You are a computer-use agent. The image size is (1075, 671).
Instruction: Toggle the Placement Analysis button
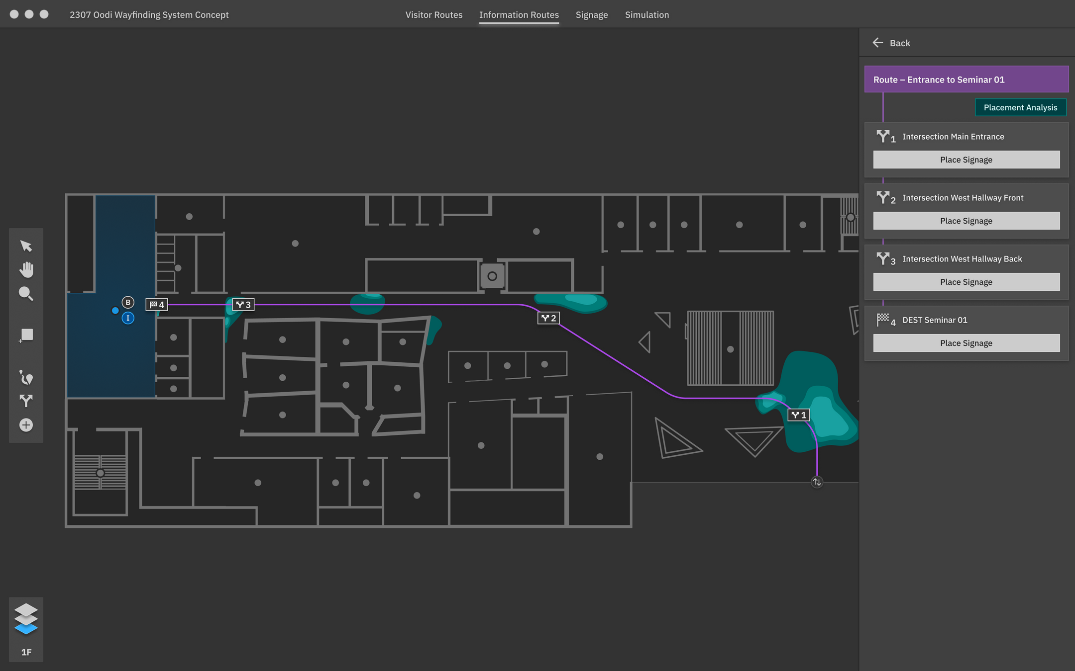[x=1020, y=107]
